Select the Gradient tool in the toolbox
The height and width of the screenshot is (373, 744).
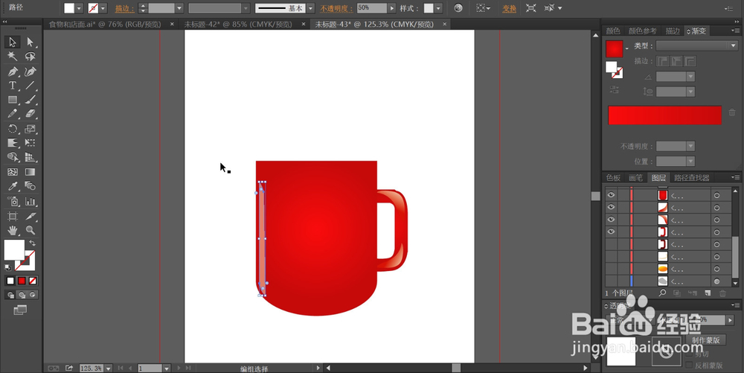[x=30, y=172]
